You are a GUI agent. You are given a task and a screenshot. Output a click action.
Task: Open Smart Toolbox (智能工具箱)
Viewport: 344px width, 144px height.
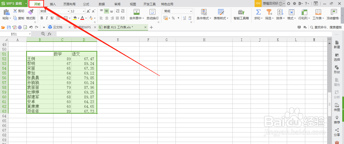click(x=241, y=15)
